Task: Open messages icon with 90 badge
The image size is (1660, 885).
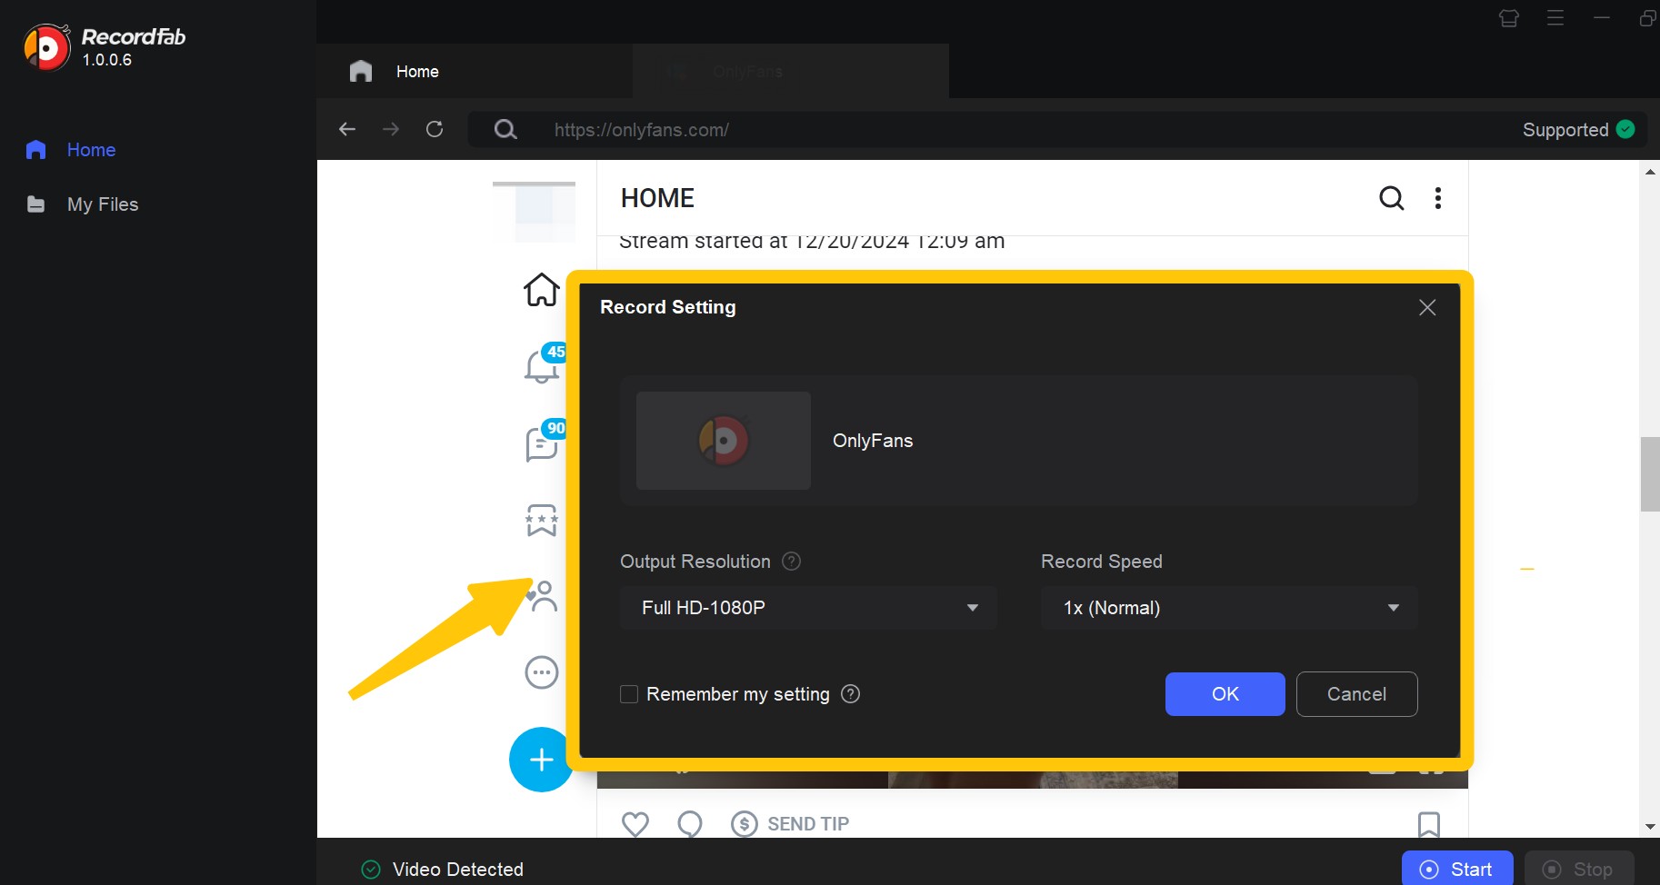Action: [x=543, y=442]
